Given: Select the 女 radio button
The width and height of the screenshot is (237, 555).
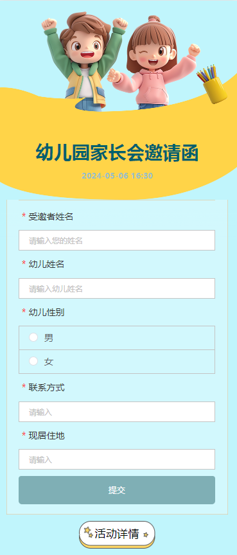Looking at the screenshot, I should coord(33,361).
